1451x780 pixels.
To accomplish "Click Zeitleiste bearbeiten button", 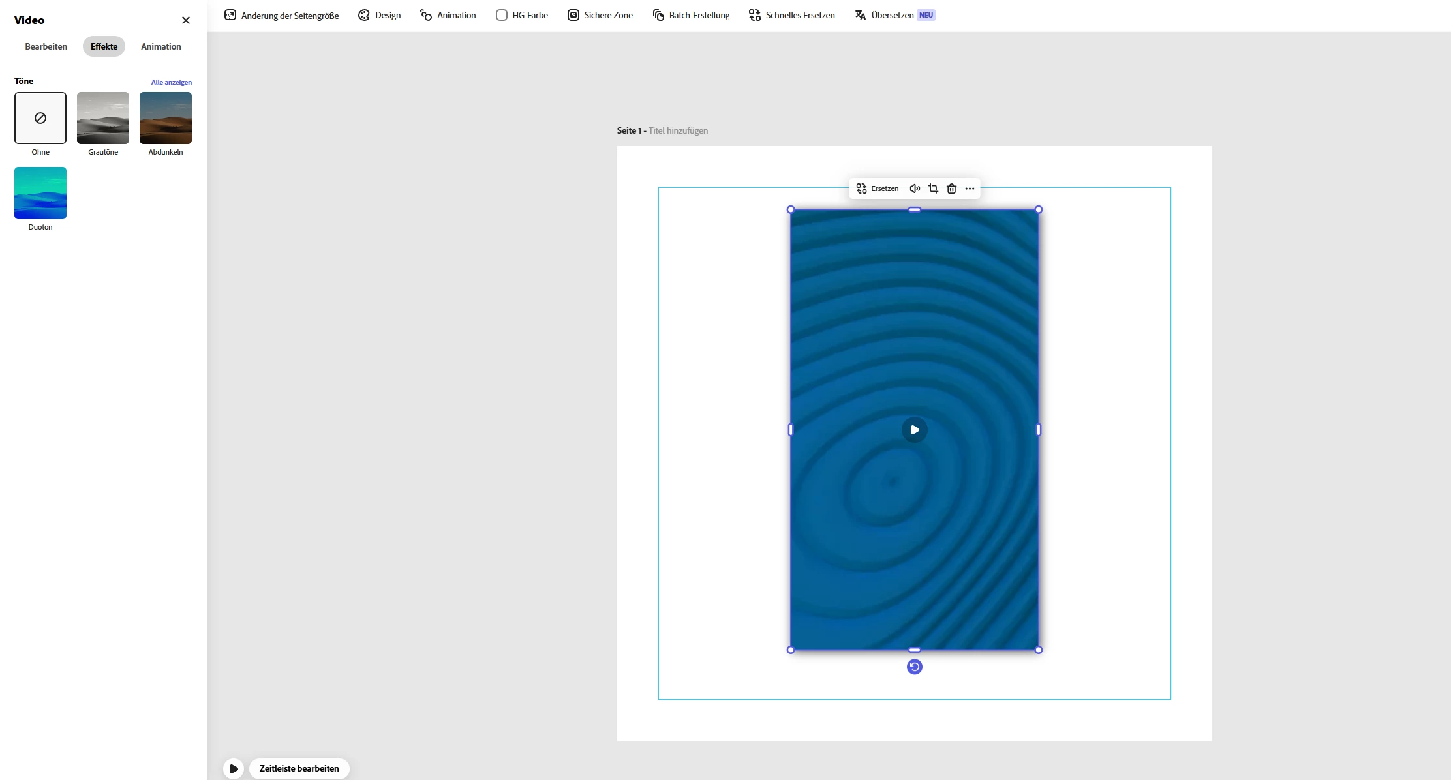I will click(x=299, y=768).
